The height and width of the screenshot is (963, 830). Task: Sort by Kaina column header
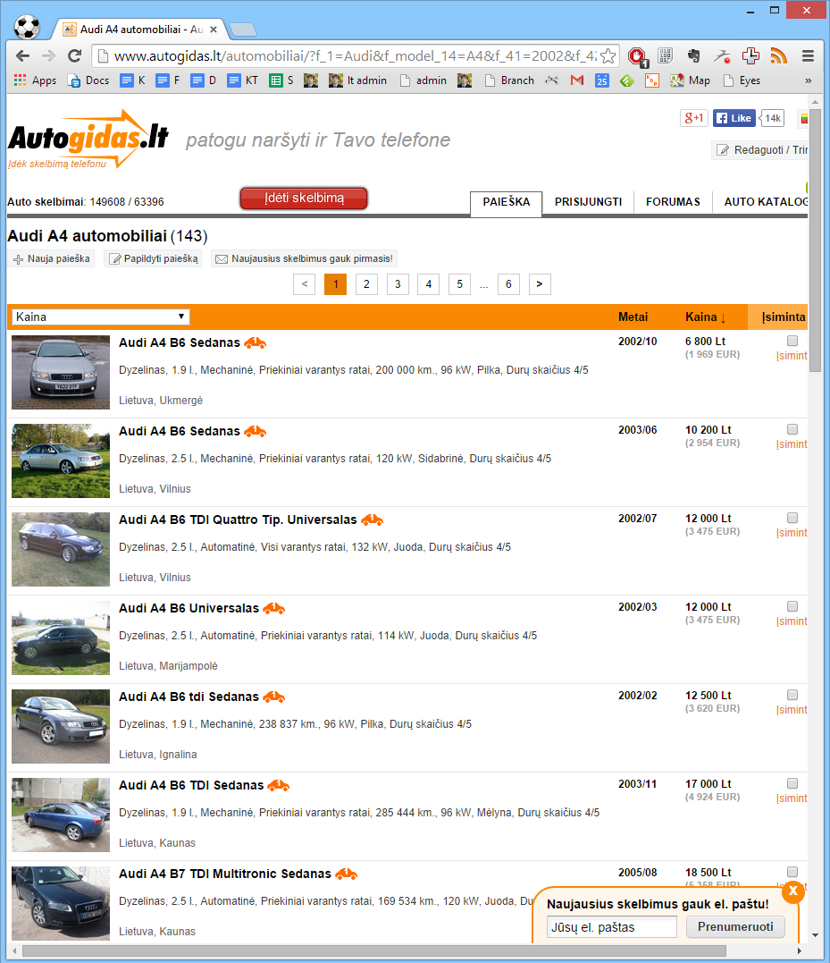click(x=706, y=317)
